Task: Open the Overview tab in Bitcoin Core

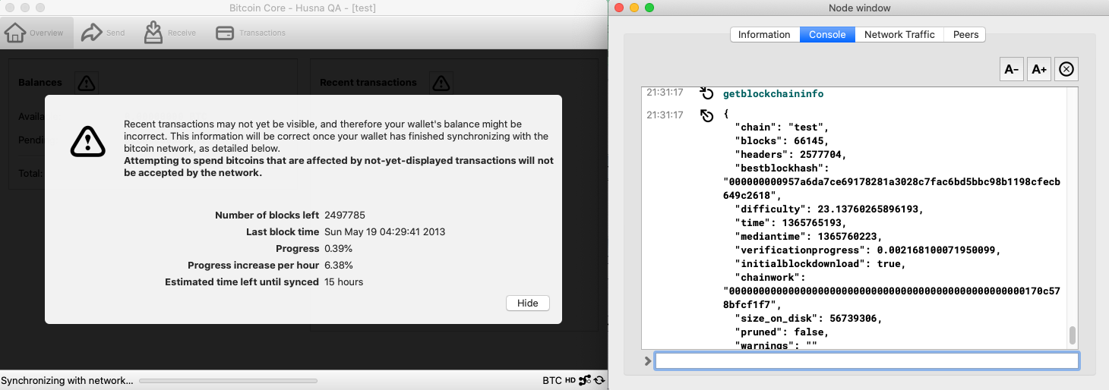Action: [37, 33]
